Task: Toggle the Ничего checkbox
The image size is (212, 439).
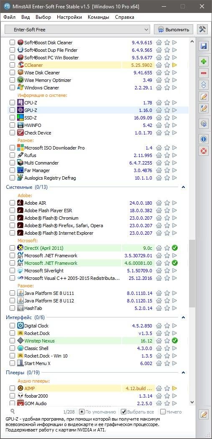Action: coord(162,412)
